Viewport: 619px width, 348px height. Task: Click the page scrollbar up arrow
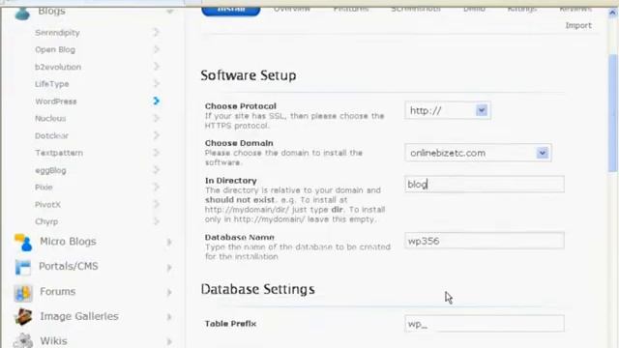[612, 13]
